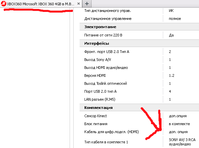Click the Комплектация section header
Image resolution: width=199 pixels, height=148 pixels.
click(x=99, y=108)
